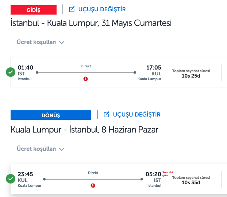
Task: Click the Turkish Airlines logo on the return flight
Action: tap(93, 185)
